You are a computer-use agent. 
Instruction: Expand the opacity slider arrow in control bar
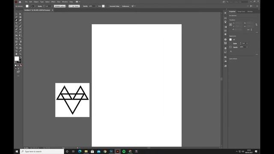[96, 6]
